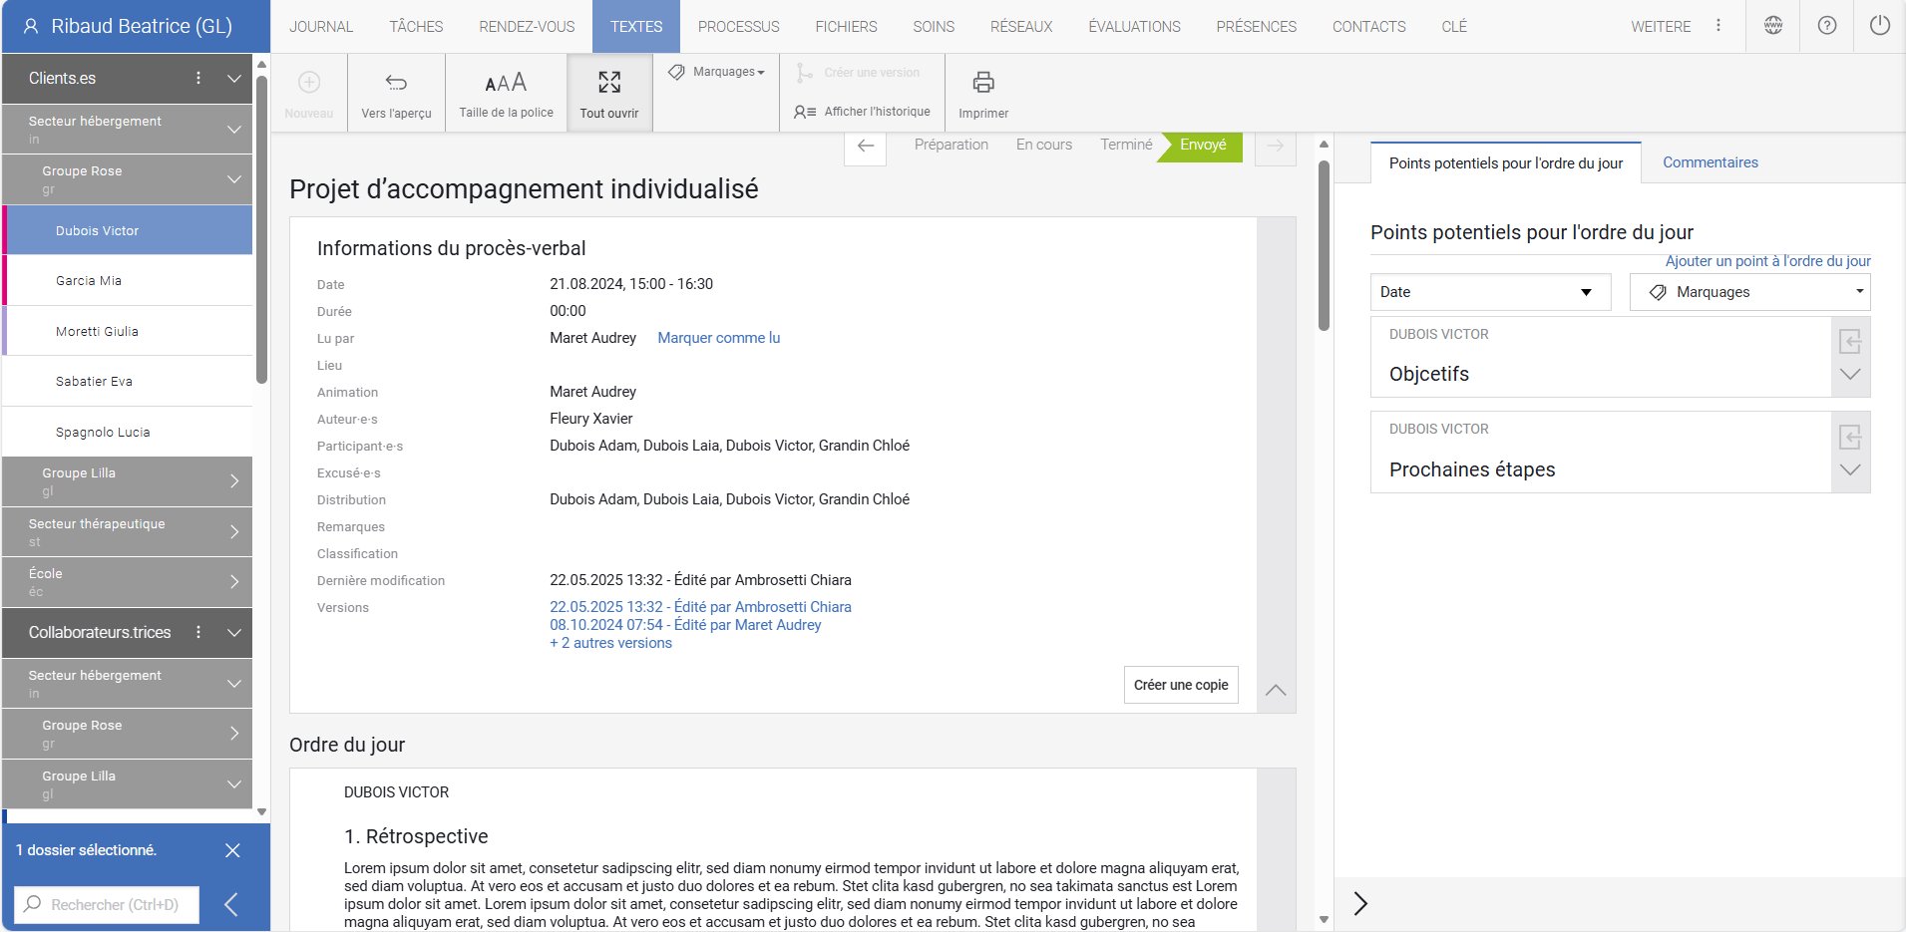The height and width of the screenshot is (932, 1906).
Task: Click the Rechercher search field
Action: click(108, 904)
